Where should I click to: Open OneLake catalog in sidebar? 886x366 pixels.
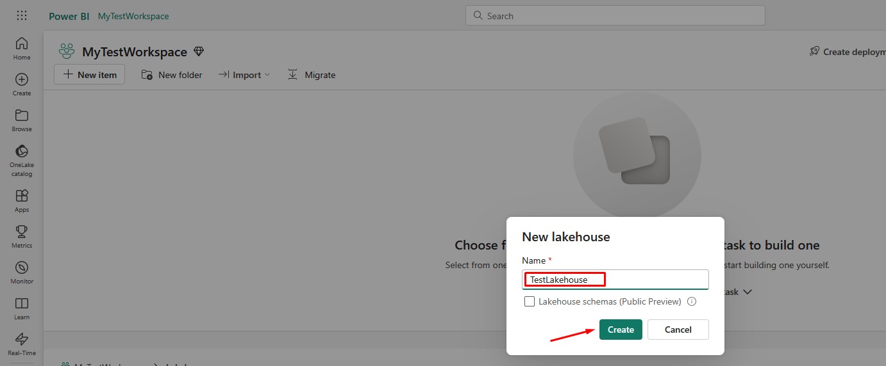click(22, 161)
